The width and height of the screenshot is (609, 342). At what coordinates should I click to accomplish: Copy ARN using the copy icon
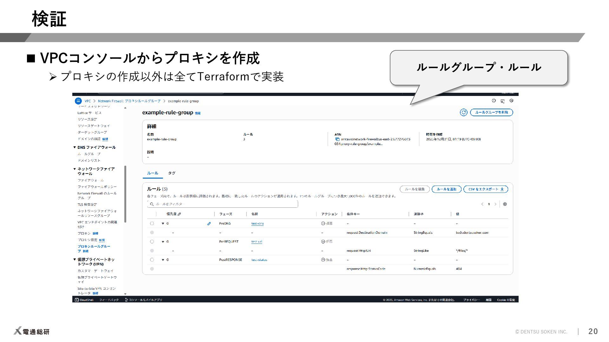coord(337,139)
